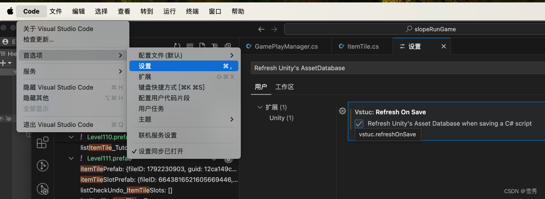The image size is (545, 199).
Task: Open the 查看 menu
Action: click(124, 12)
